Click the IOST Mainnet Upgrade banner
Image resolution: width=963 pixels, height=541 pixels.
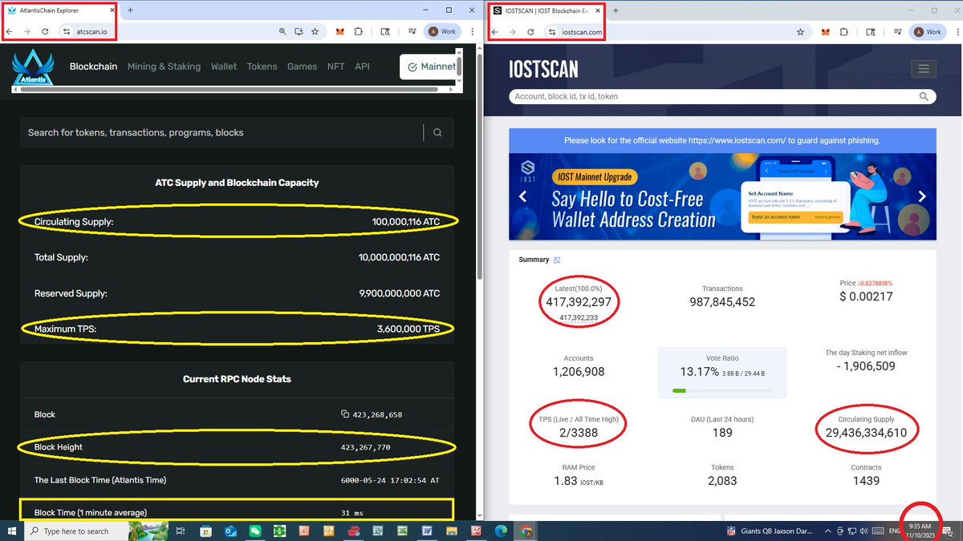coord(723,196)
